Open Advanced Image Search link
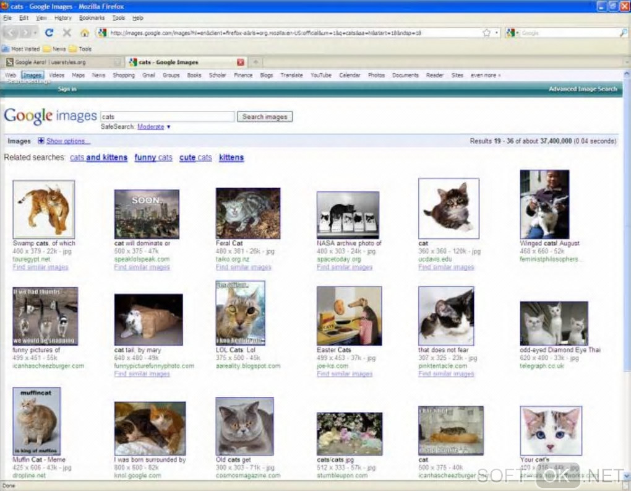 point(583,89)
